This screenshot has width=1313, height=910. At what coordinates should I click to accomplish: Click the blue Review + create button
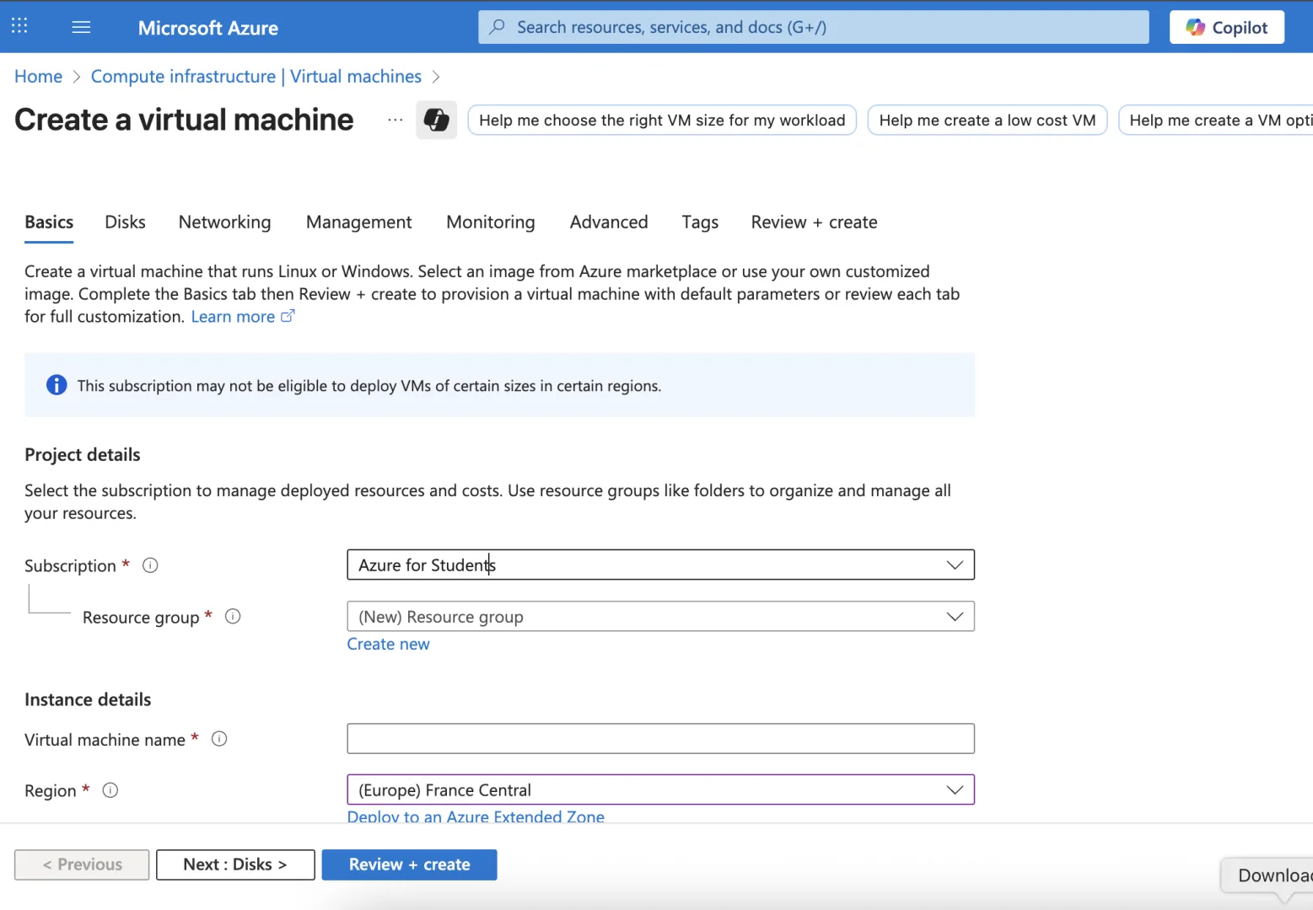(410, 864)
